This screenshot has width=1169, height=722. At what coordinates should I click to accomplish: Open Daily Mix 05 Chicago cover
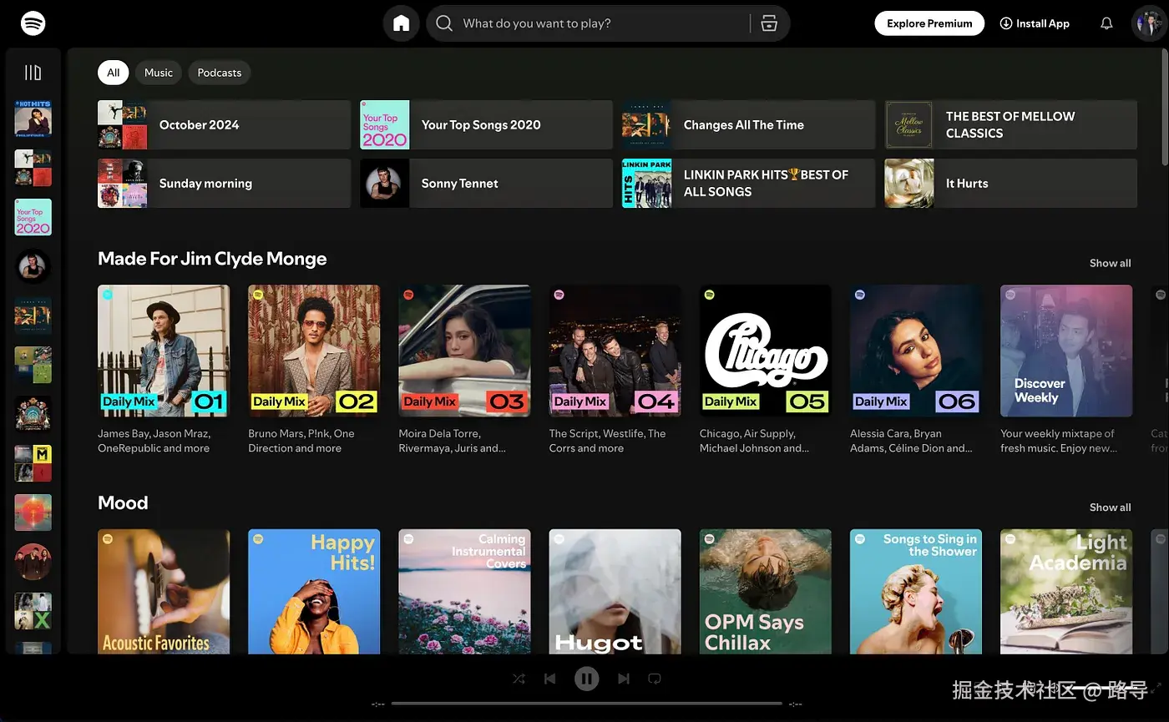click(766, 351)
